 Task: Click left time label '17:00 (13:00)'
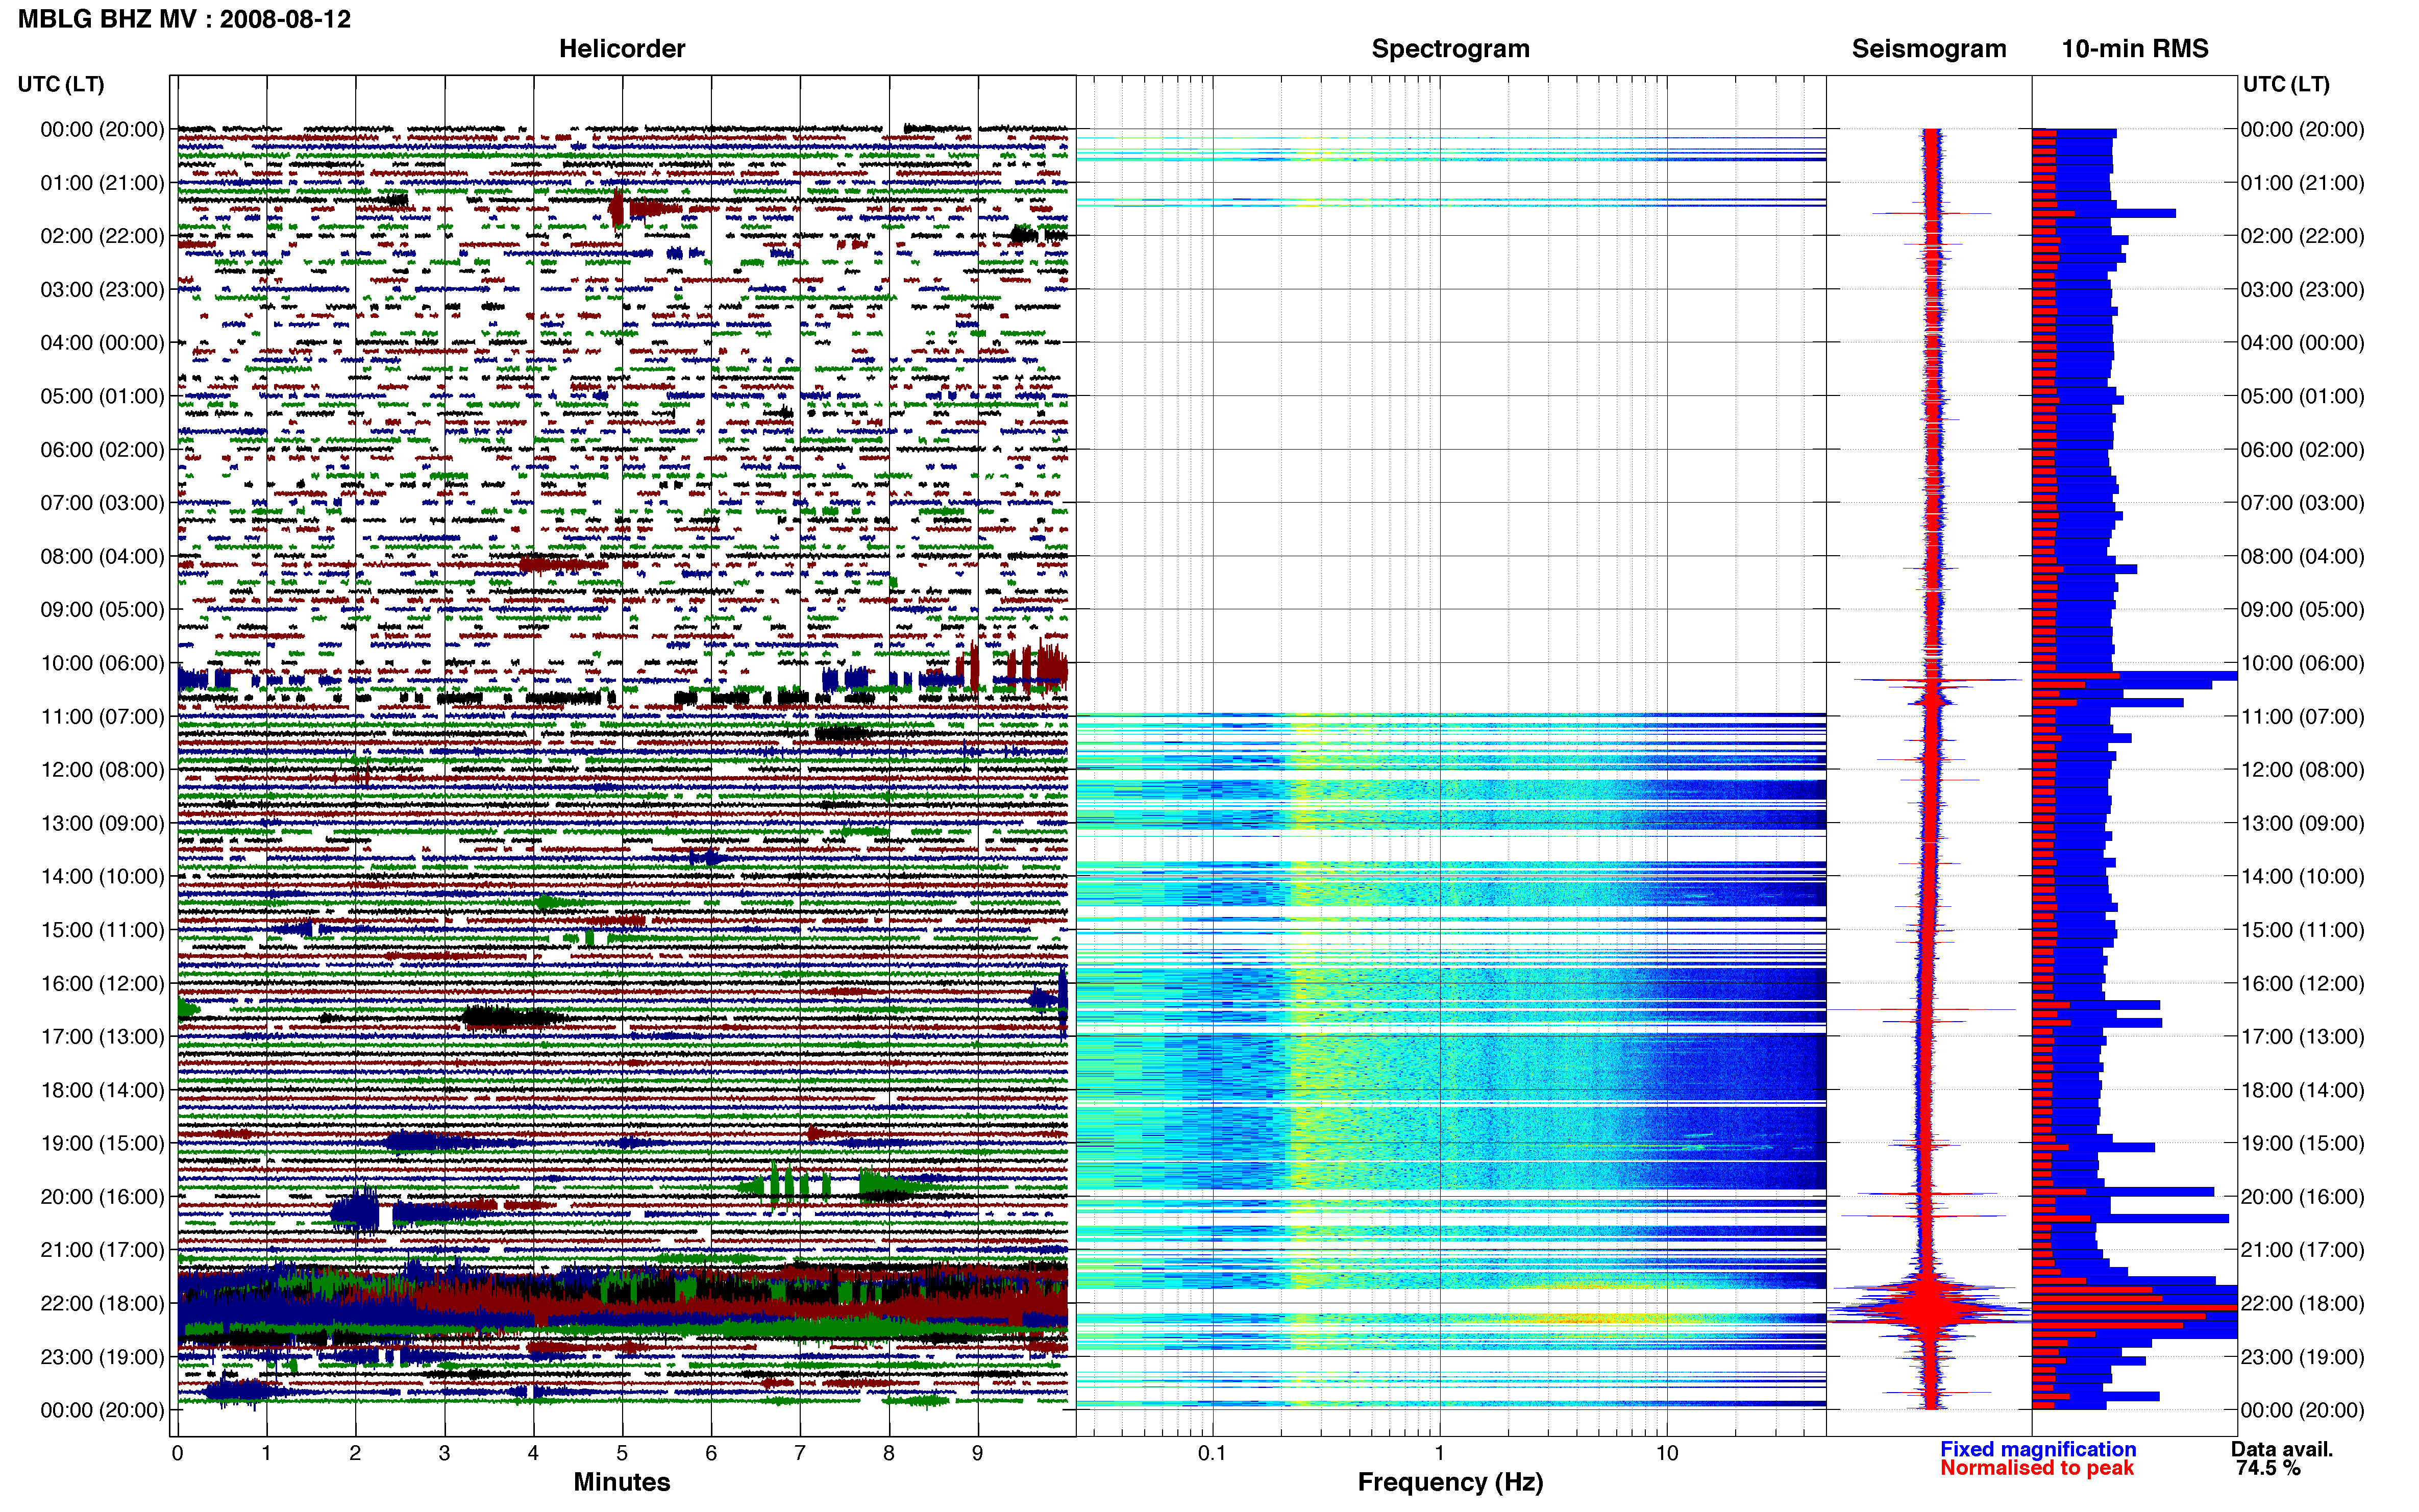(x=102, y=1036)
